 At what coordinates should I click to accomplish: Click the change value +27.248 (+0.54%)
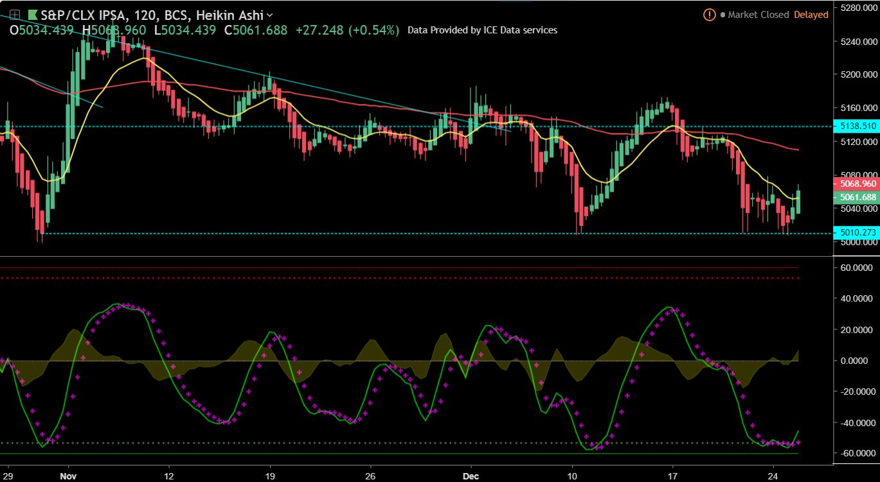[347, 30]
